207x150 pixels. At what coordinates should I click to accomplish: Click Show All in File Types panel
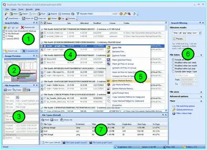coord(66,120)
